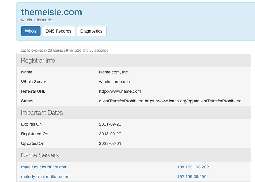Screen dimensions: 255x182
Task: Click the Registrar Info section header
Action: point(38,61)
